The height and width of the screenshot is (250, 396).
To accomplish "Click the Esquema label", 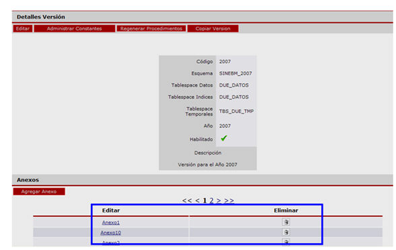I will coord(202,73).
